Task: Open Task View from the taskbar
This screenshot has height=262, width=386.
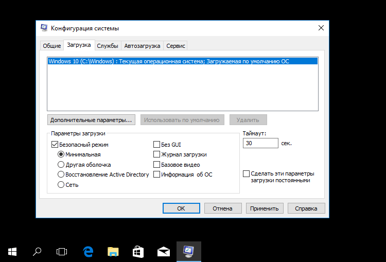Action: click(x=62, y=251)
